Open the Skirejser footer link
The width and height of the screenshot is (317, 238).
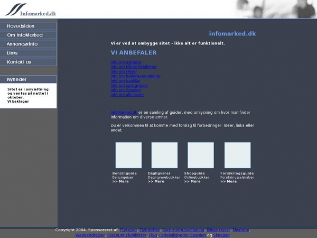222,235
